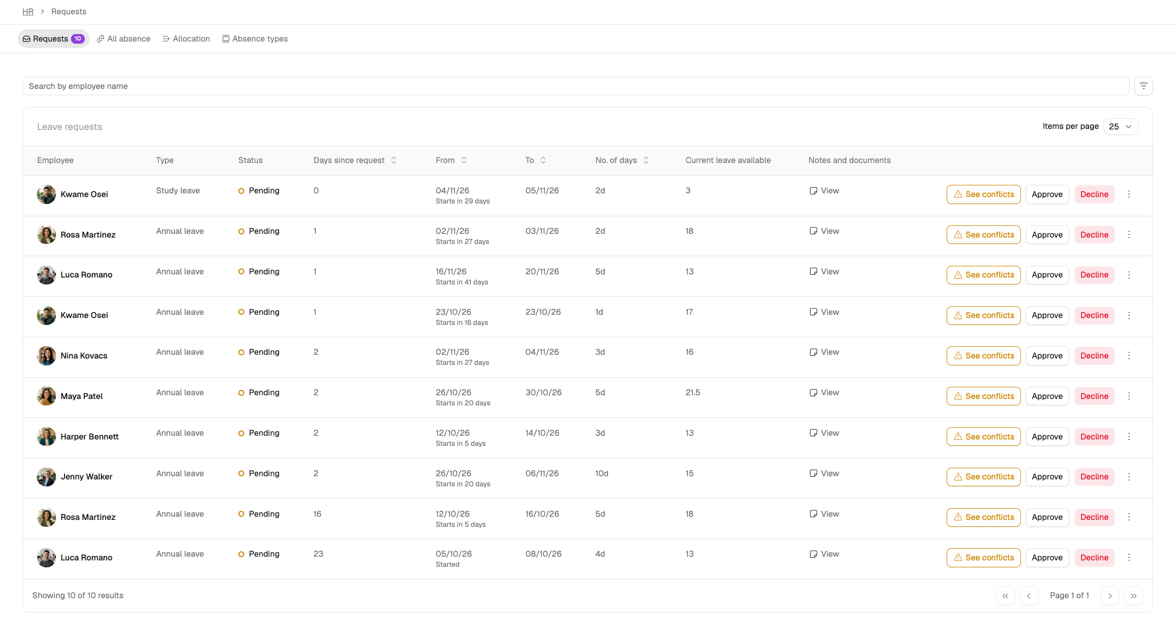Expand the Items per page dropdown
1176x635 pixels.
click(1121, 127)
